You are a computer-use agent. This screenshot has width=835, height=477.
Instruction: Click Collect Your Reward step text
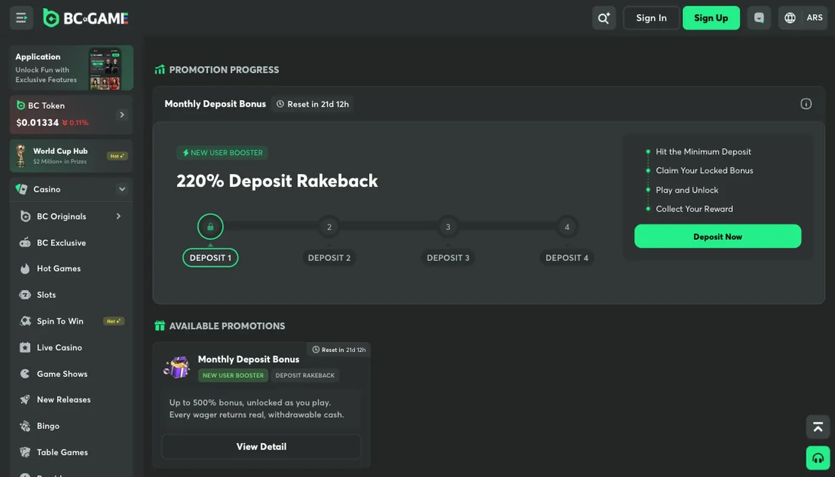(694, 209)
